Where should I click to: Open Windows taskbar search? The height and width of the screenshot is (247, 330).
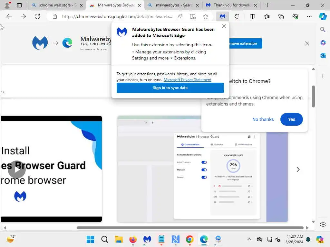(x=105, y=239)
